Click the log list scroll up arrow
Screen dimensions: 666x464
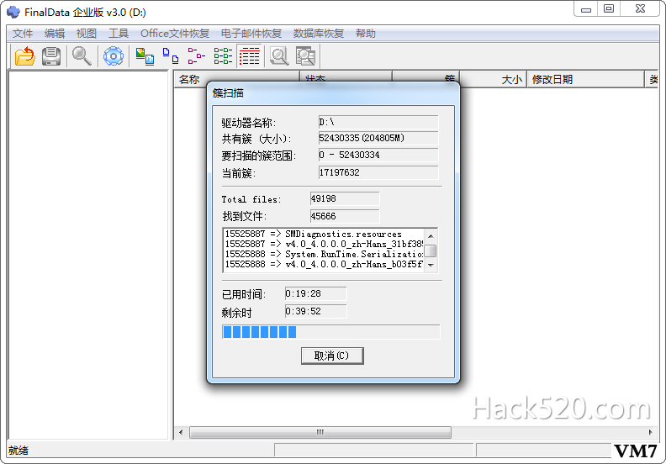point(431,236)
